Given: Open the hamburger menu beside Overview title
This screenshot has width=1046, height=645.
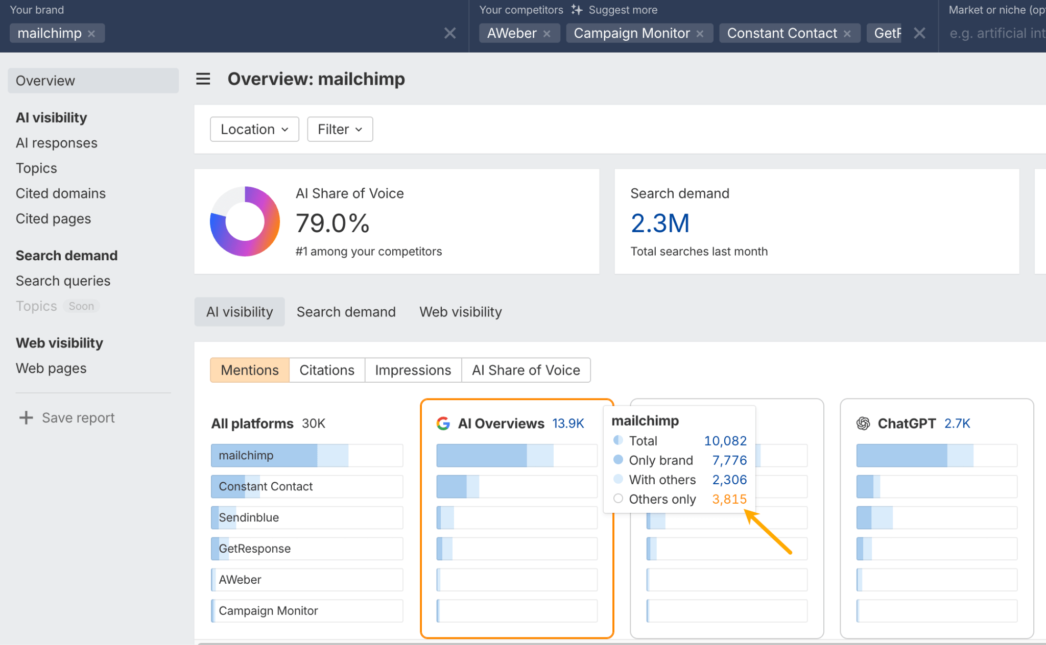Looking at the screenshot, I should pos(203,79).
